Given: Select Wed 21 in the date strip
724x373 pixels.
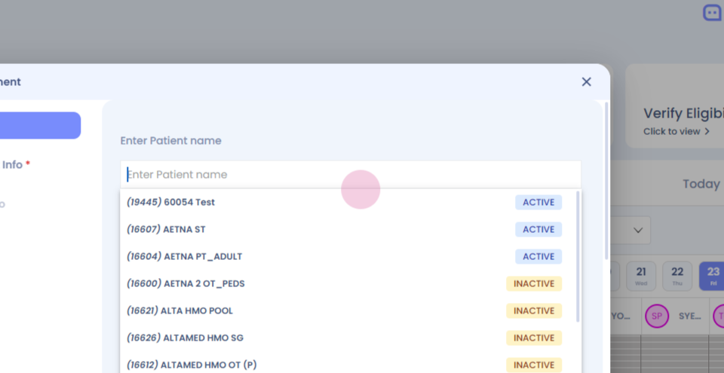Looking at the screenshot, I should click(641, 276).
